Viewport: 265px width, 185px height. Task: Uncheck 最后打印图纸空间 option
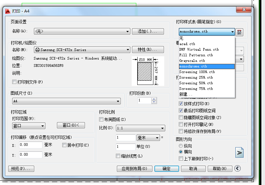click(x=181, y=111)
